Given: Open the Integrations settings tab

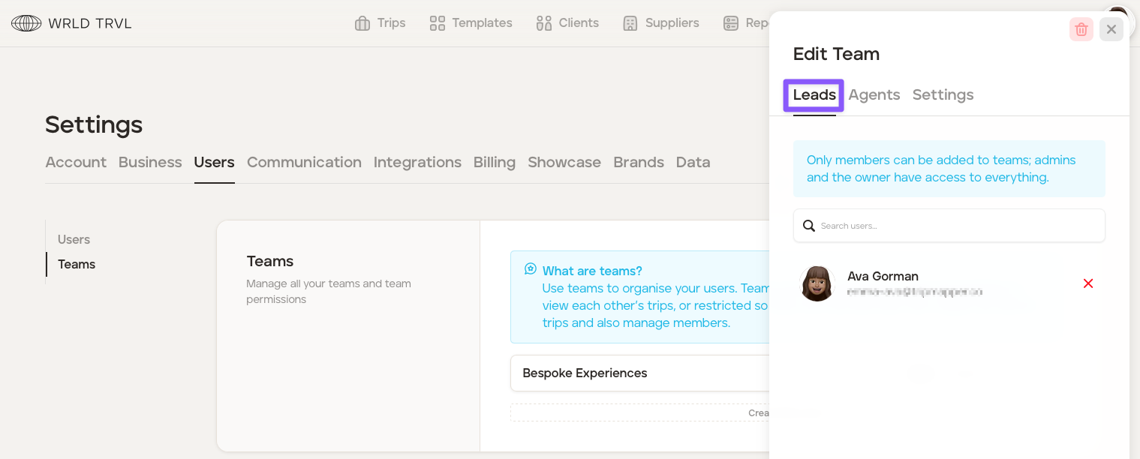Looking at the screenshot, I should pyautogui.click(x=417, y=163).
